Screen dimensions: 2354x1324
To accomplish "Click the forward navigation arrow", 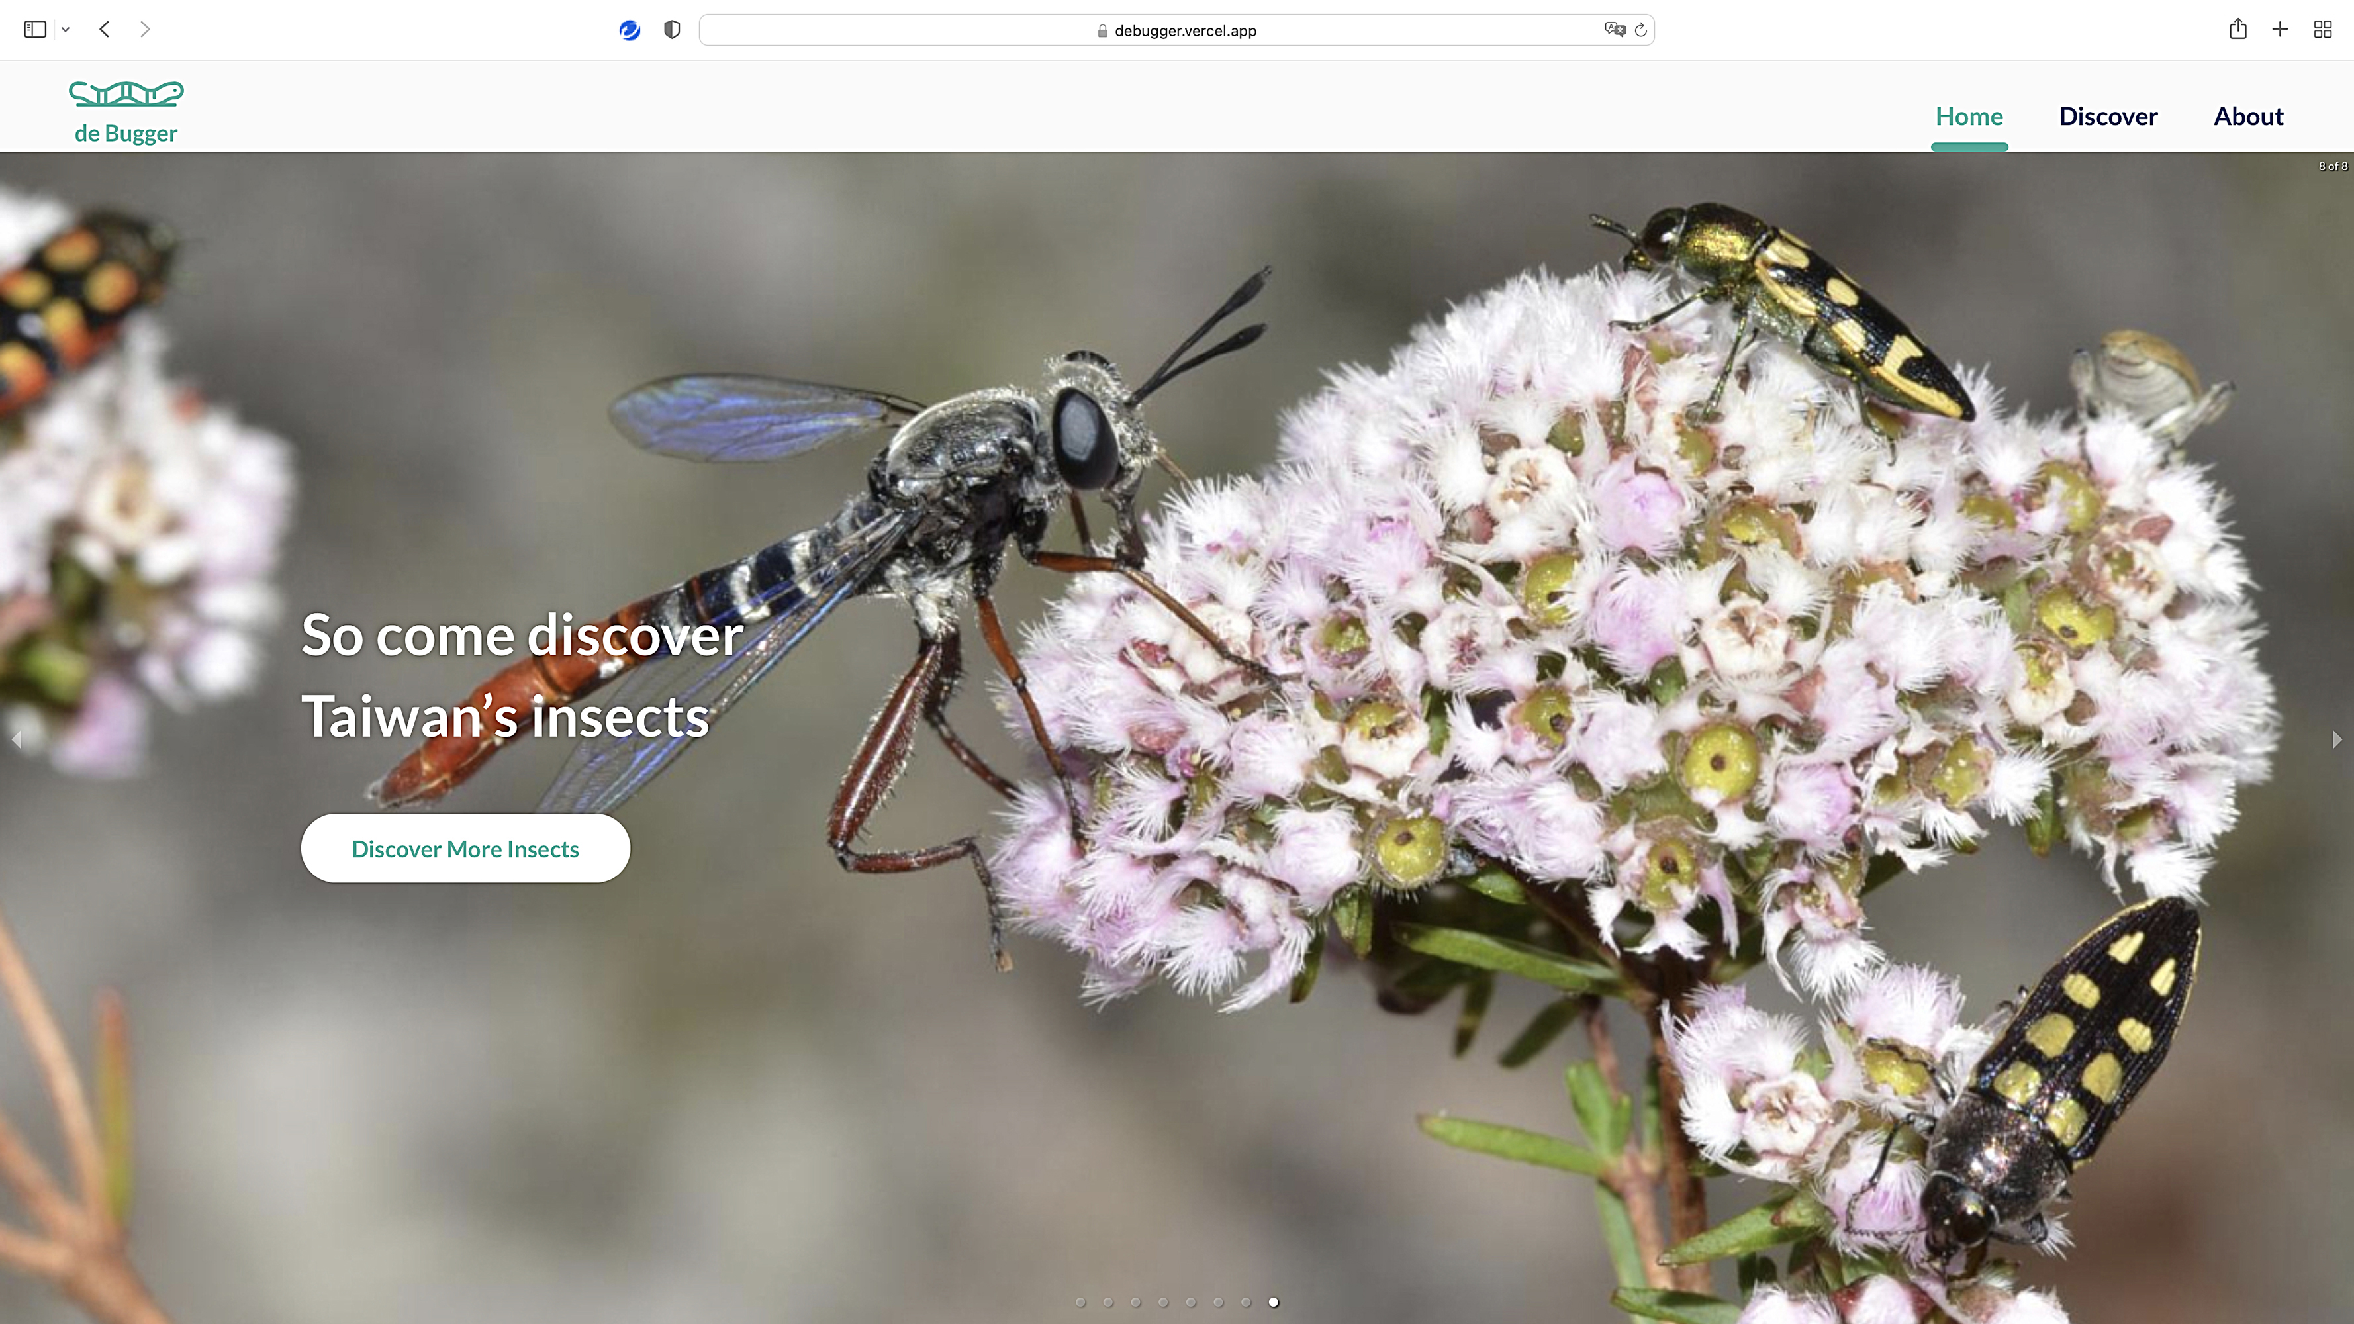I will (x=144, y=29).
